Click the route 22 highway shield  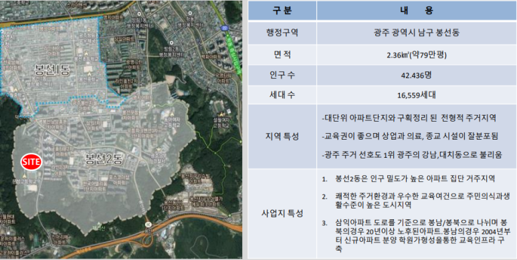(x=225, y=29)
